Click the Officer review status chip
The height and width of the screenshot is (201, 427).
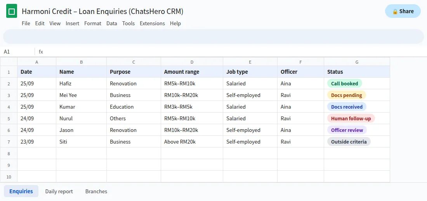347,130
